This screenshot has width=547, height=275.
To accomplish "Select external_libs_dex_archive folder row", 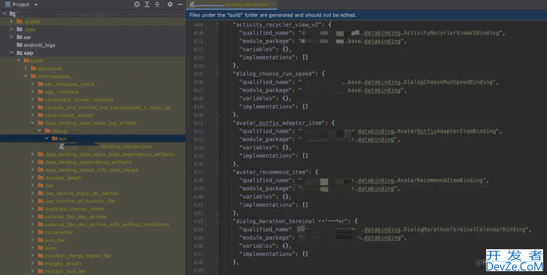I will (92, 216).
